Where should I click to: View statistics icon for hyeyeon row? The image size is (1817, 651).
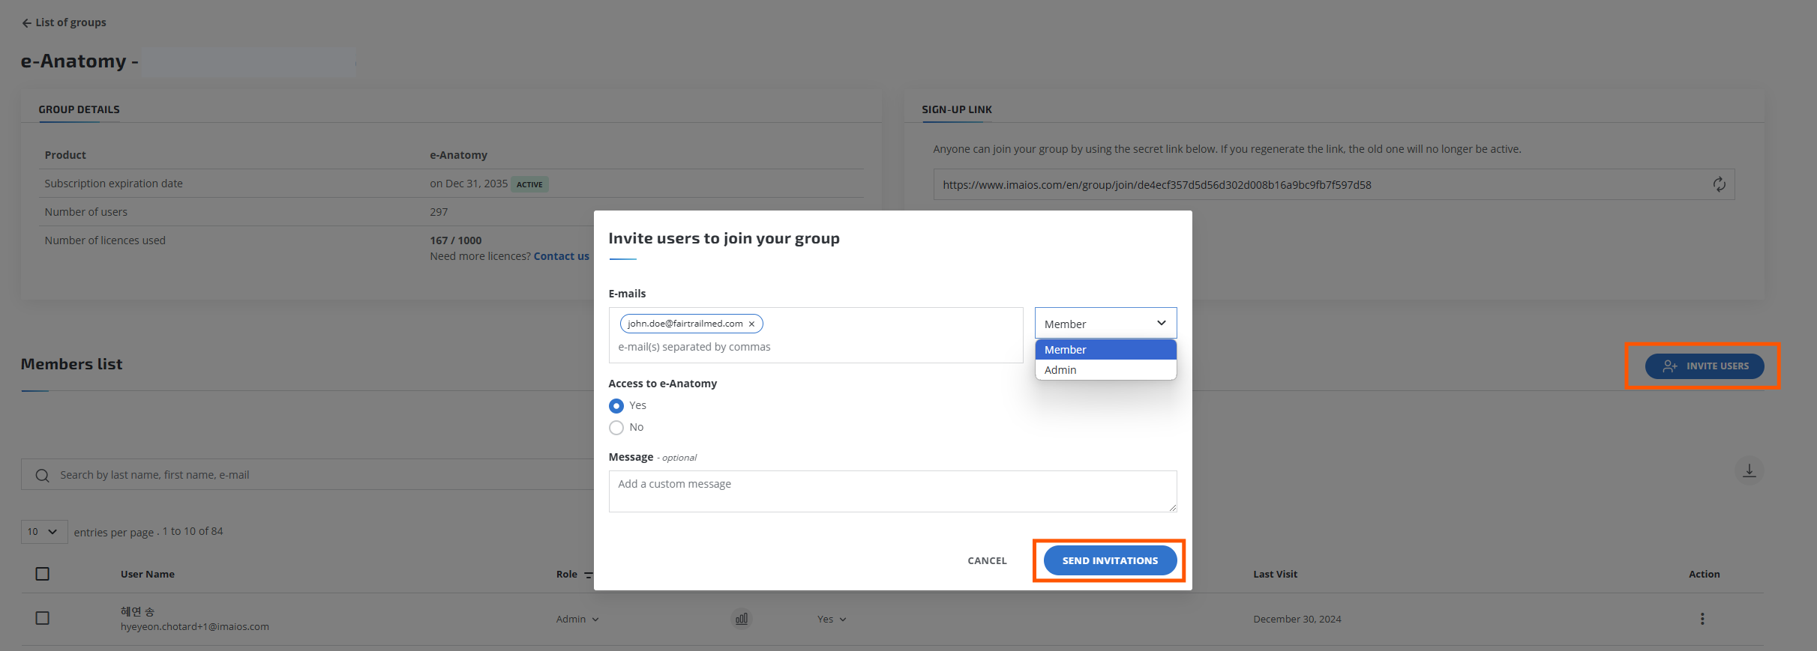click(741, 619)
